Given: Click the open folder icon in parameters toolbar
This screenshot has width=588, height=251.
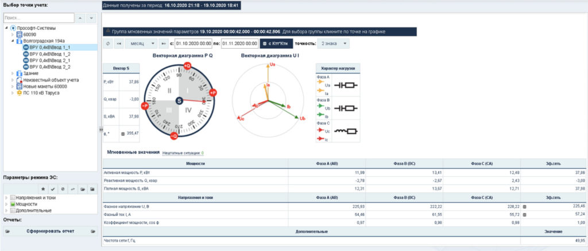Looking at the screenshot, I should (x=83, y=189).
